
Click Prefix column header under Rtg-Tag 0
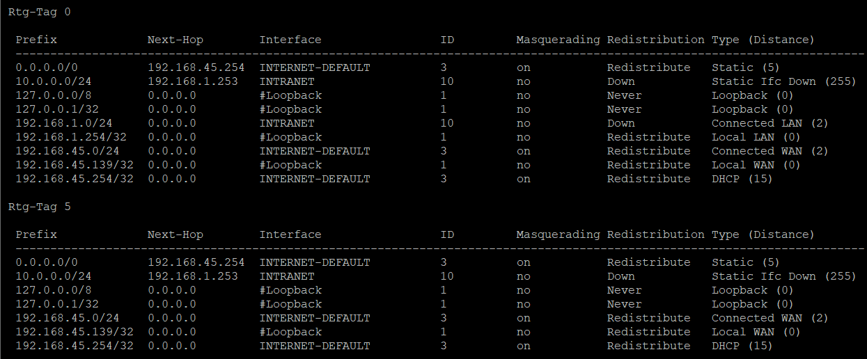click(36, 40)
